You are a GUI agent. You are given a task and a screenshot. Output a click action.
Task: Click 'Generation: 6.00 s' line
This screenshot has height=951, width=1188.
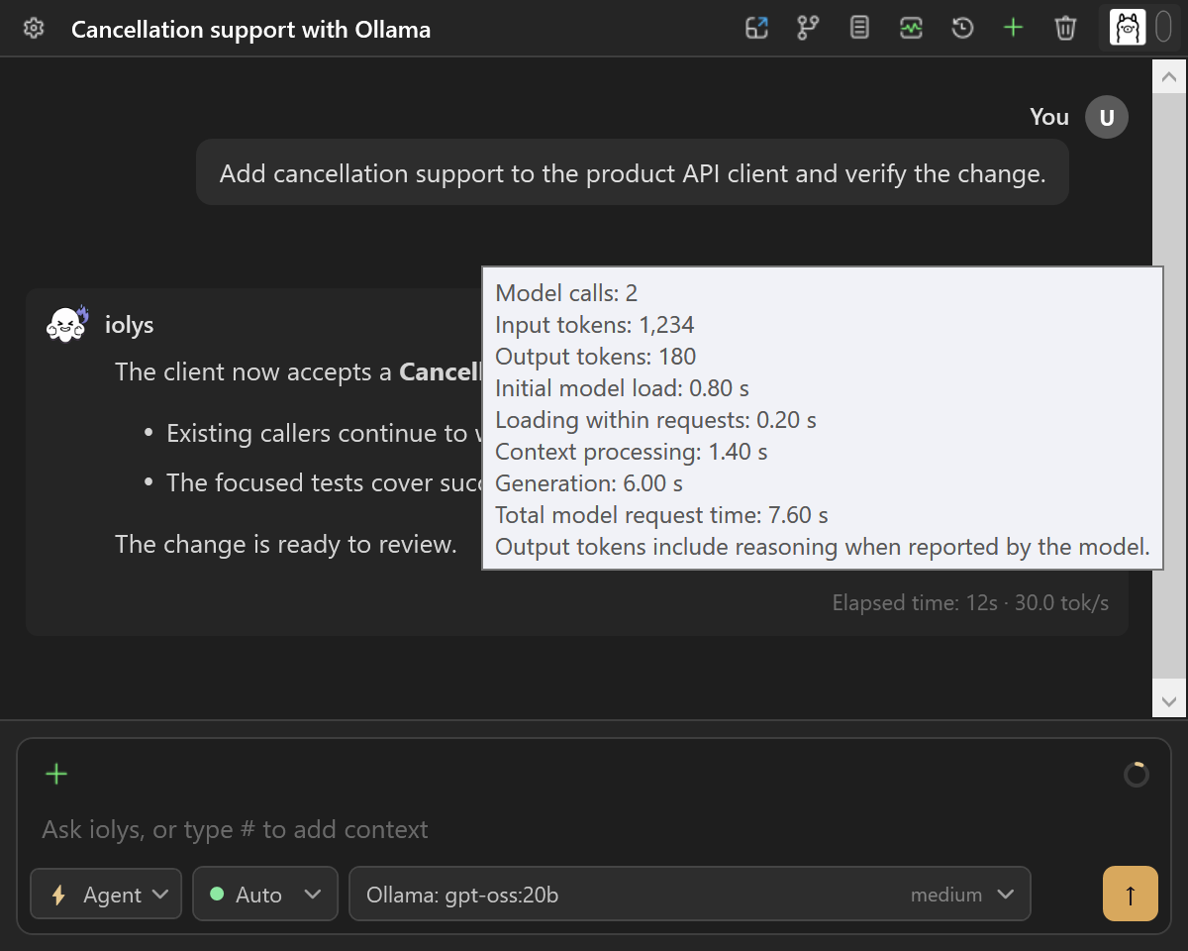[589, 482]
